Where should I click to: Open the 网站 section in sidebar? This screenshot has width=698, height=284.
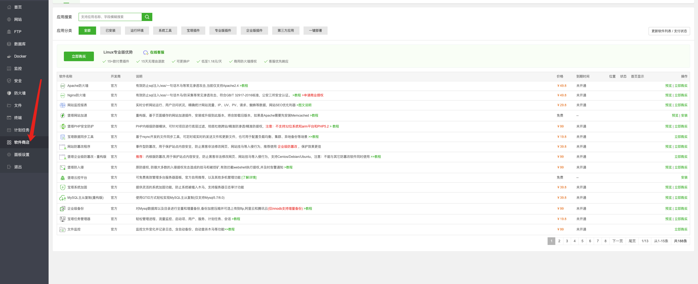pyautogui.click(x=18, y=19)
